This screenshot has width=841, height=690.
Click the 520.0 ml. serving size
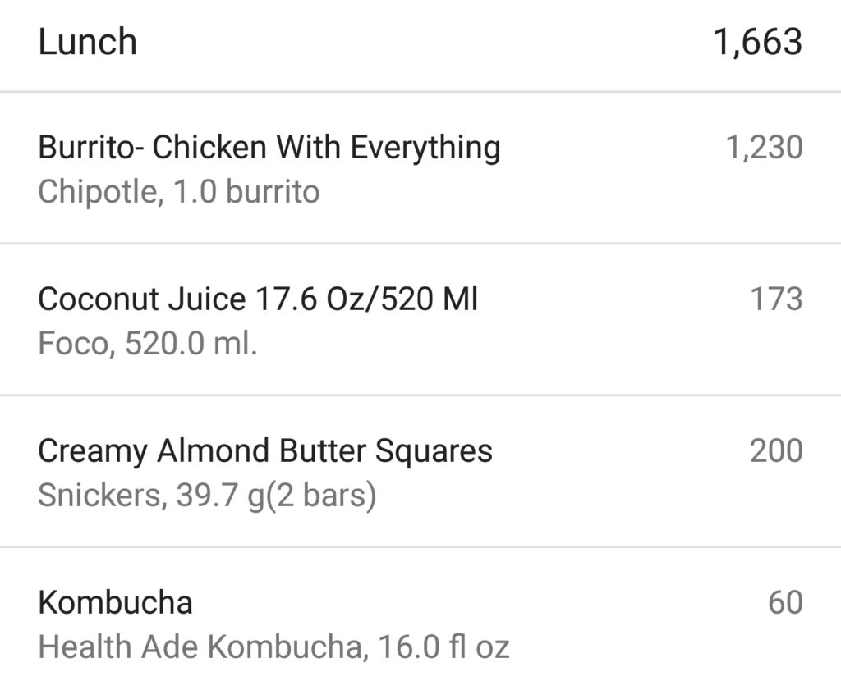pyautogui.click(x=191, y=344)
